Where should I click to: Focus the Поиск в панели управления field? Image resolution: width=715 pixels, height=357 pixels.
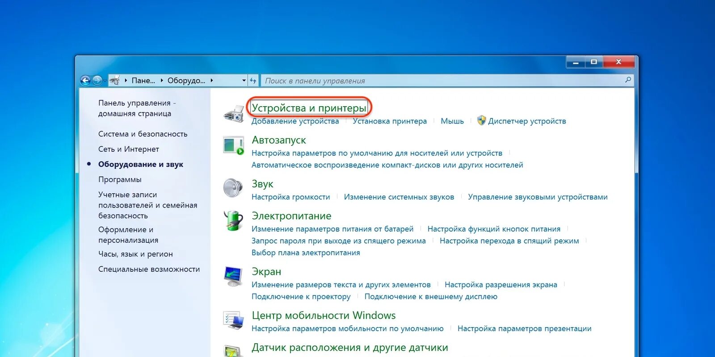442,81
